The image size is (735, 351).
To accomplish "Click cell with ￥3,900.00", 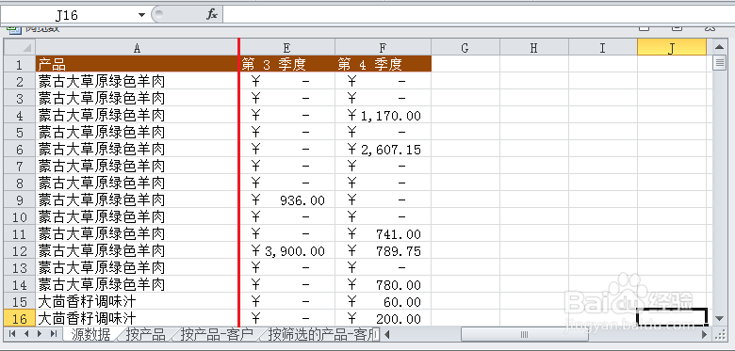I will pos(287,250).
